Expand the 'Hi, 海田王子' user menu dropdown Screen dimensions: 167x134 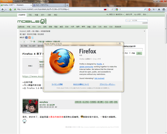(115, 14)
